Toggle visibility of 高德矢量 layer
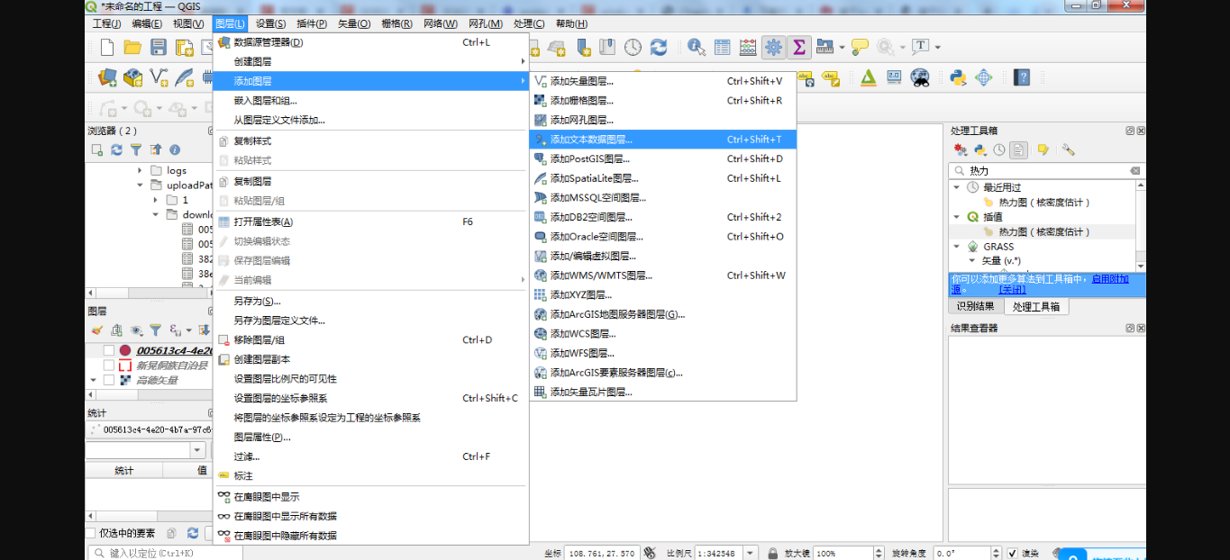The width and height of the screenshot is (1230, 560). click(109, 380)
